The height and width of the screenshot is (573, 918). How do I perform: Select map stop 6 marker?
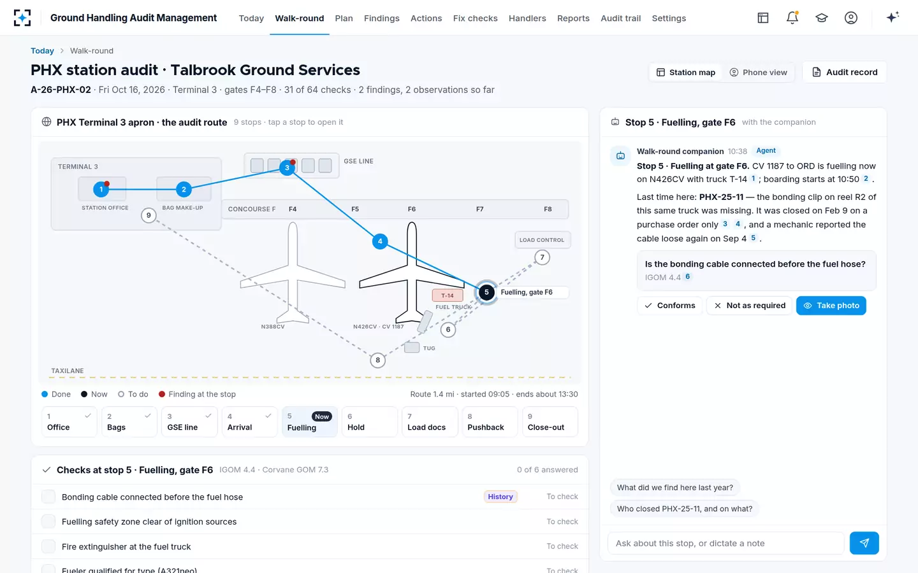448,329
